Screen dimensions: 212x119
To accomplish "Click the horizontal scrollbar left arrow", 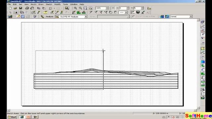I will click(8, 110).
